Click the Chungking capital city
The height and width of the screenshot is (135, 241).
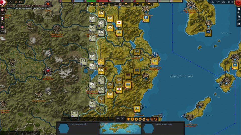pyautogui.click(x=47, y=71)
